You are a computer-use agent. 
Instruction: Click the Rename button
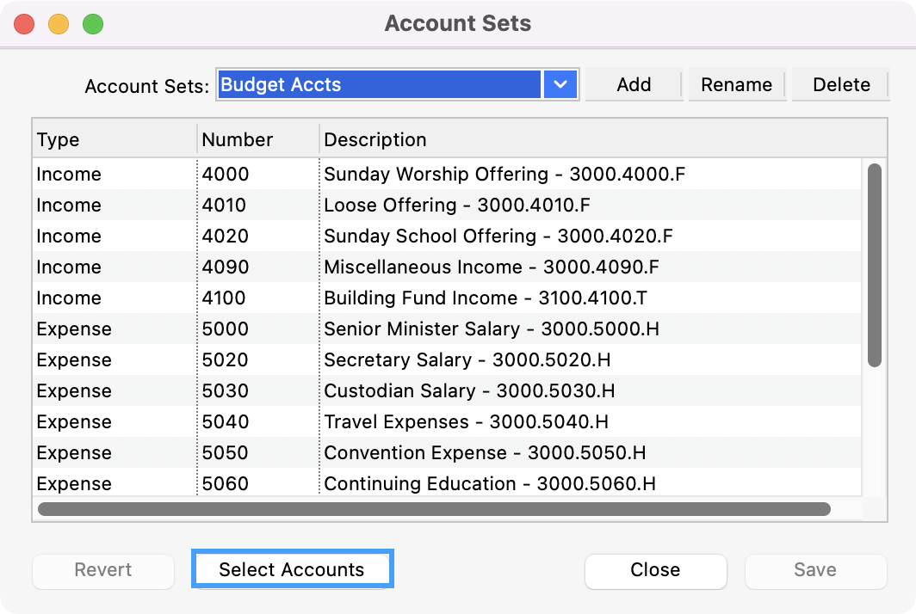736,84
